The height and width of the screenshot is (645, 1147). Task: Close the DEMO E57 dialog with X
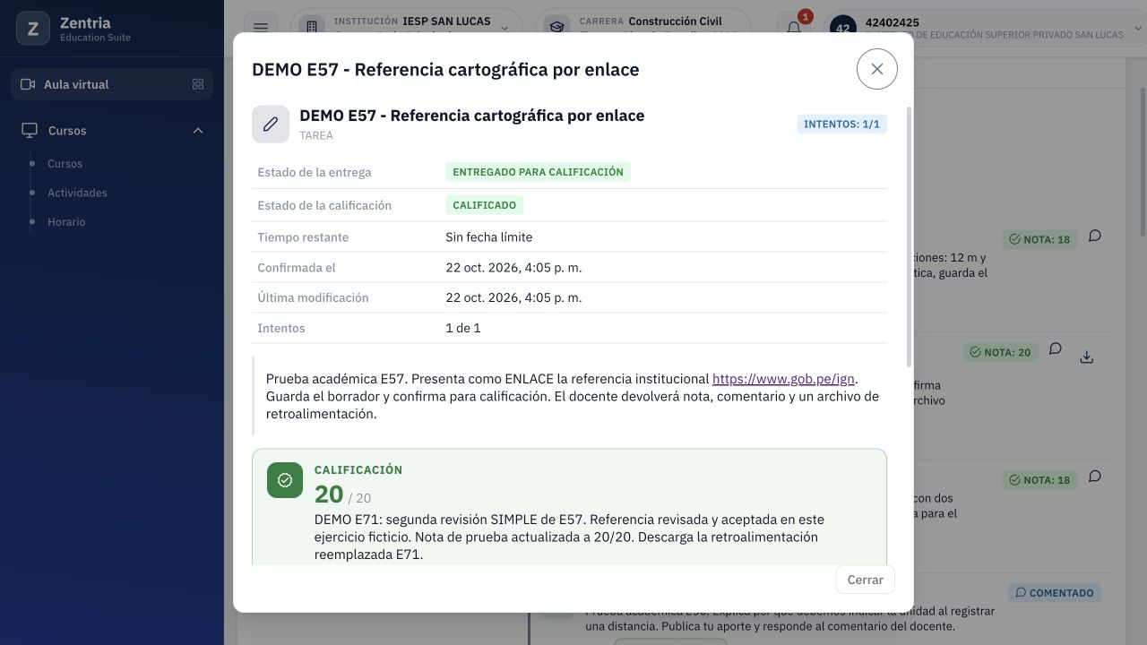(877, 69)
